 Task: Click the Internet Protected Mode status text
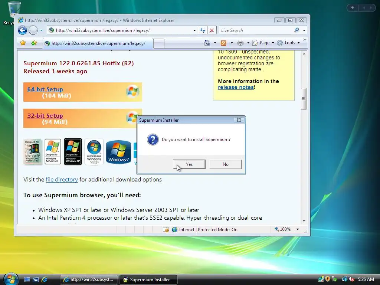pyautogui.click(x=208, y=229)
